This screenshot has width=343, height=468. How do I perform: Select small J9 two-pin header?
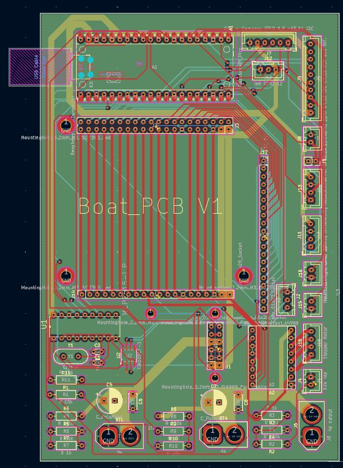[x=311, y=161]
